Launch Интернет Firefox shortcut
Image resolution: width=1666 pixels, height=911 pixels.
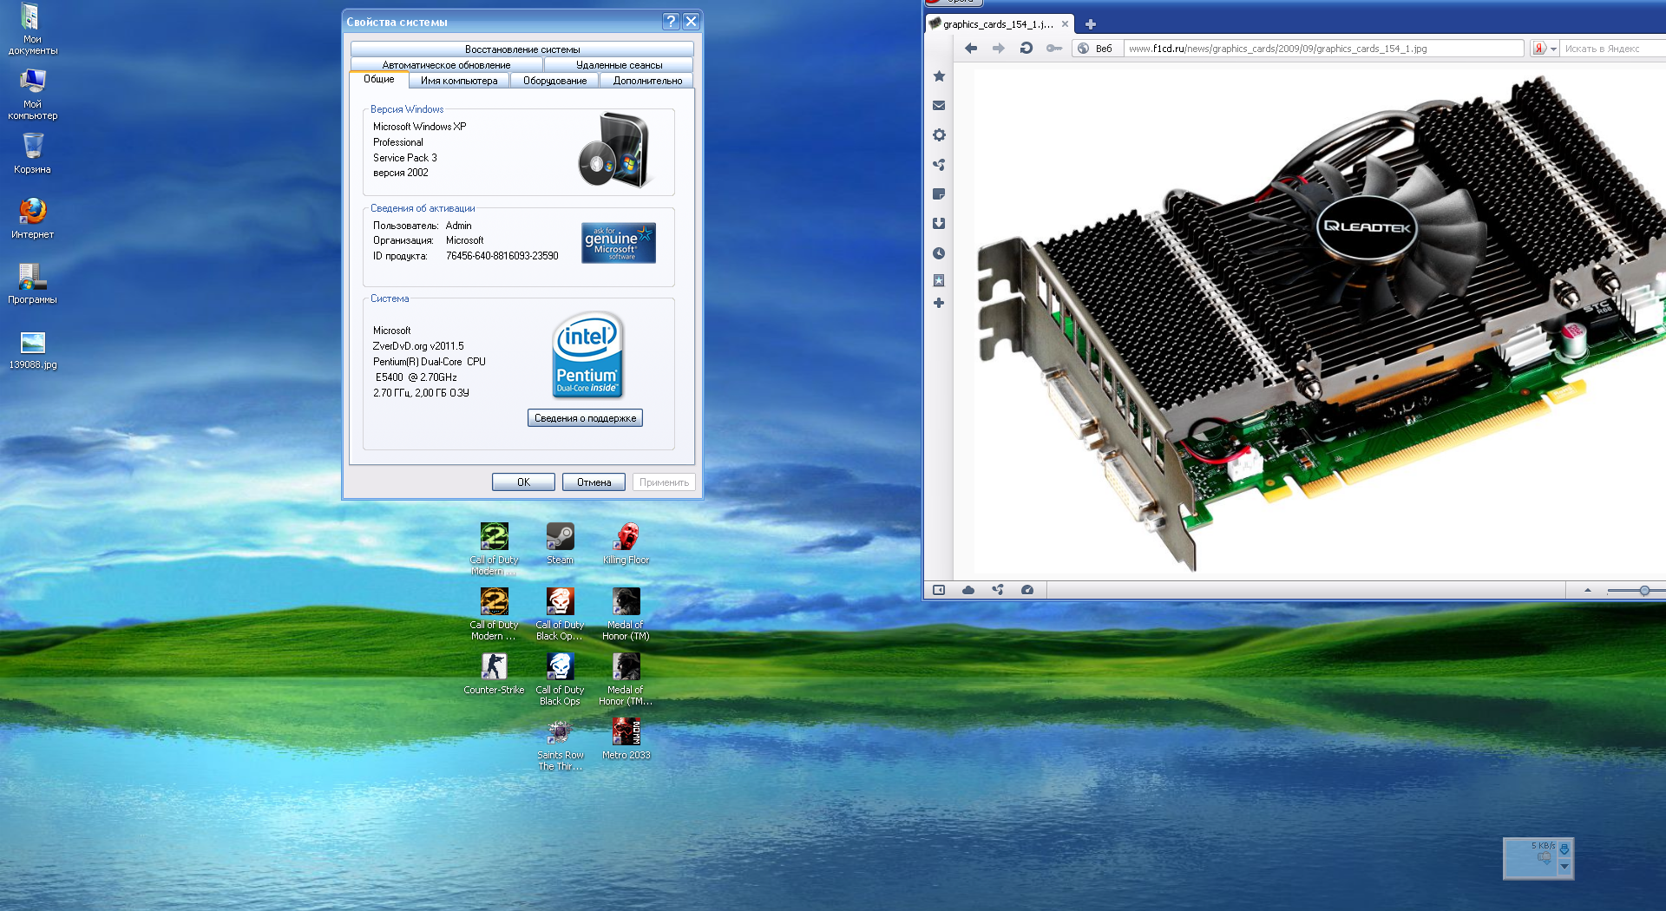(x=32, y=219)
